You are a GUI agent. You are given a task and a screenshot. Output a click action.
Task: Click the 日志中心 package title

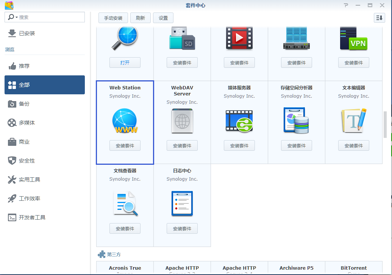tap(182, 171)
